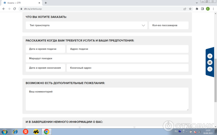Open the yellow-black taskbar app icon
217x135 pixels.
36,132
